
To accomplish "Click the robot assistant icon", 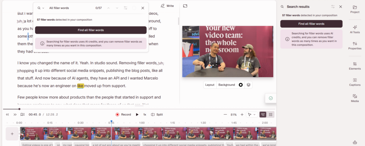I will coord(355,142).
